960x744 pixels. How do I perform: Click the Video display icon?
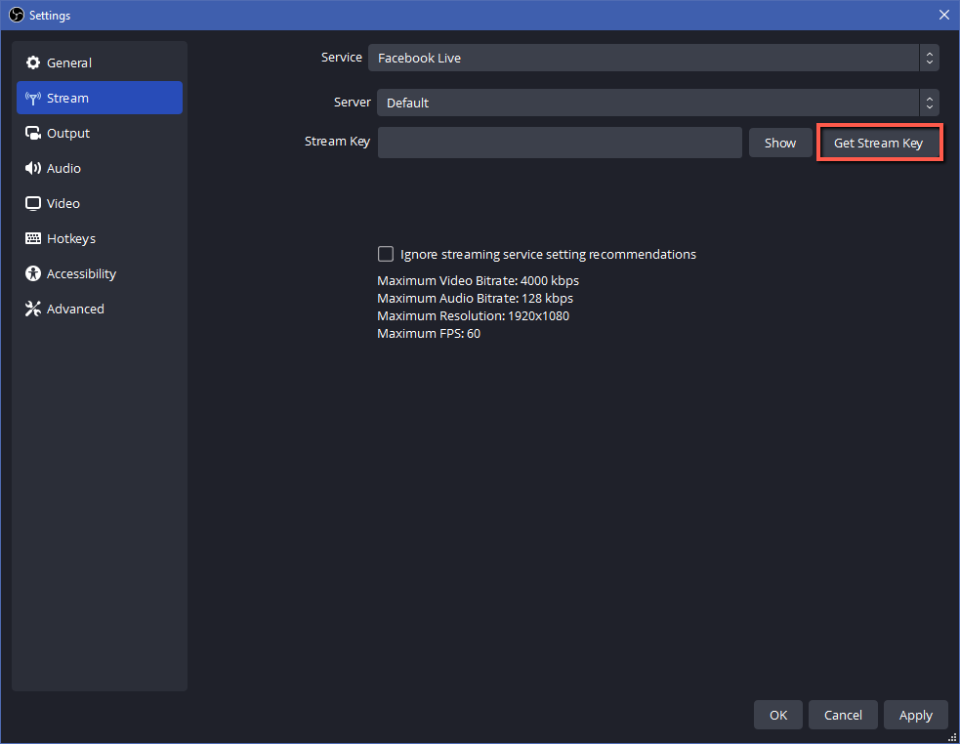click(33, 203)
